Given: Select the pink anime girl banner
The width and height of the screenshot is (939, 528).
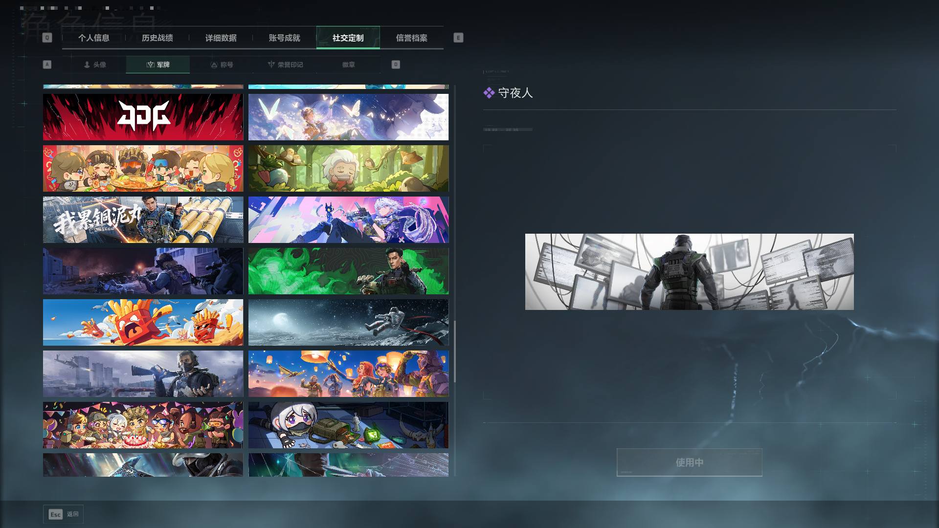Looking at the screenshot, I should click(348, 220).
